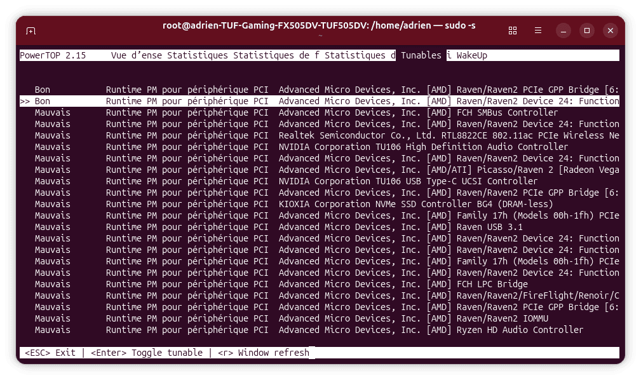Viewport: 641px width, 380px height.
Task: Open the tab overview grid icon
Action: (513, 31)
